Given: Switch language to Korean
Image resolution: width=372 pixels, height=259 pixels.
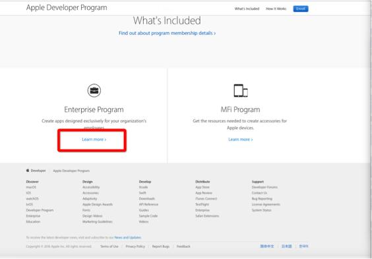Looking at the screenshot, I should click(303, 246).
